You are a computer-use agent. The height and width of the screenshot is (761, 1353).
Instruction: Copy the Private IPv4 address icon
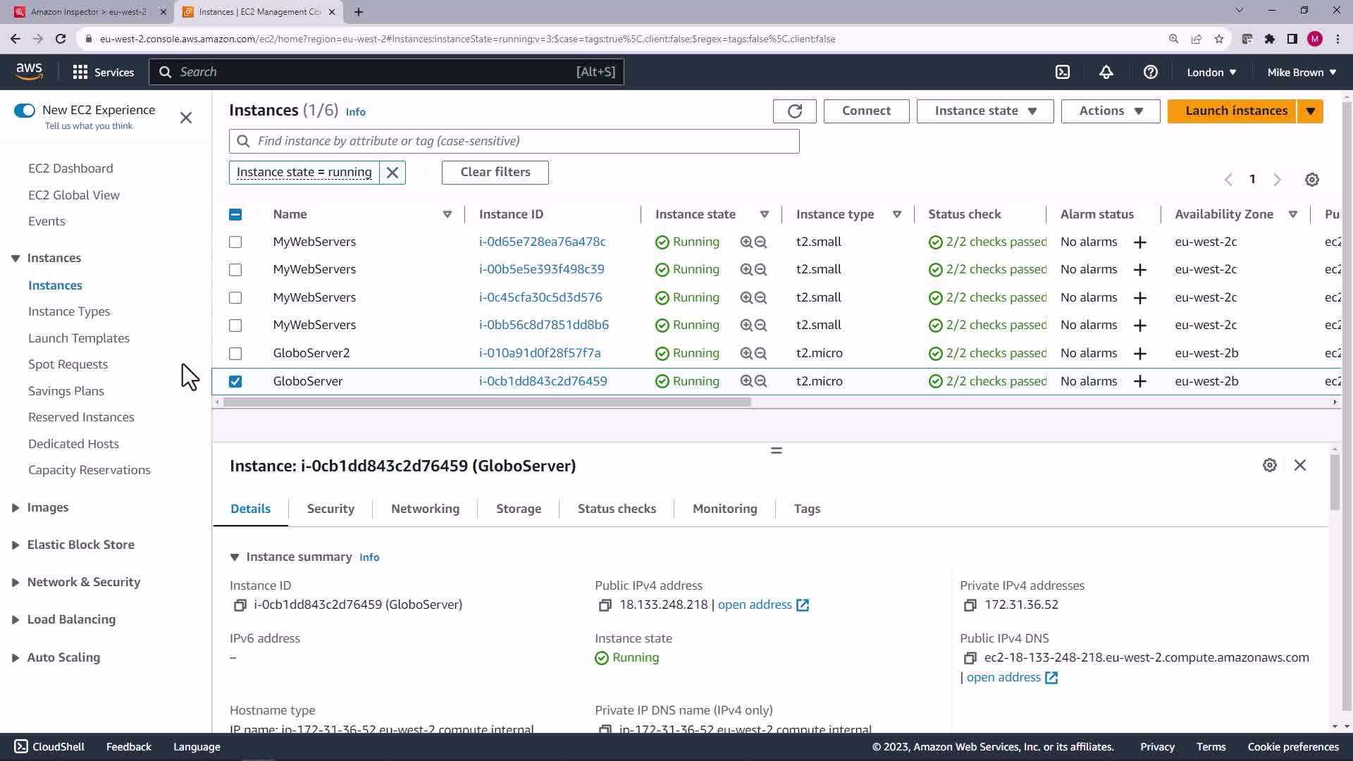tap(970, 605)
